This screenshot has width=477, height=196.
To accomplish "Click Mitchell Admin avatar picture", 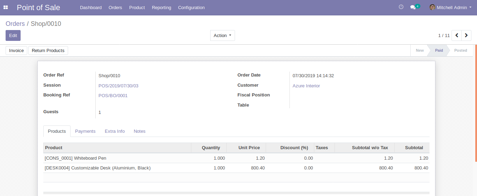I will click(x=432, y=7).
